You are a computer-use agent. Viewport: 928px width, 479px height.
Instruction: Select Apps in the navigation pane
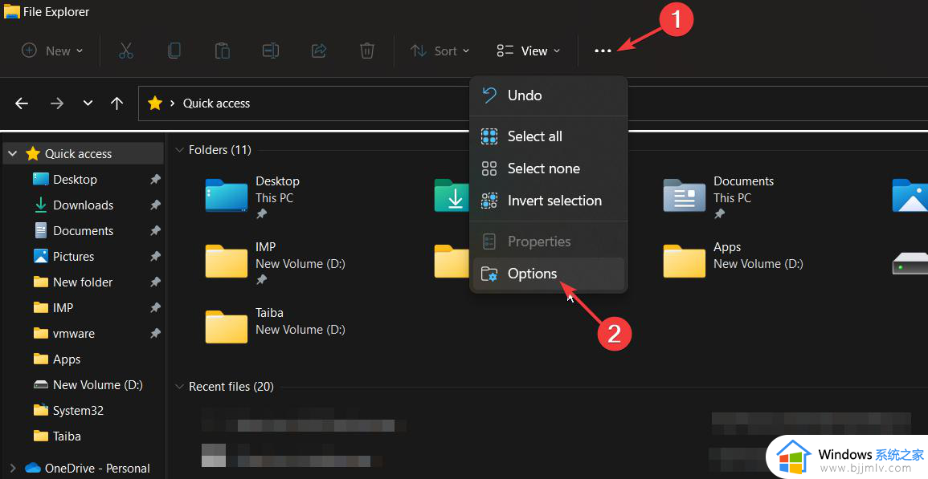[67, 359]
